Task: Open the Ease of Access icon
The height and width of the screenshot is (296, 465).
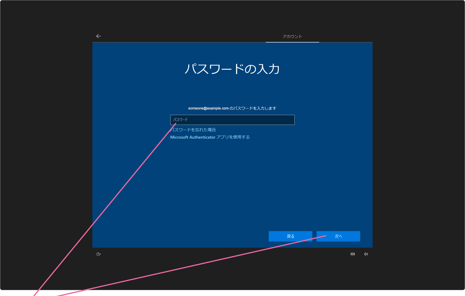Action: tap(99, 254)
